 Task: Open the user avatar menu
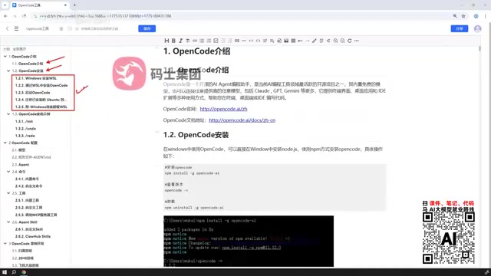pos(477,28)
